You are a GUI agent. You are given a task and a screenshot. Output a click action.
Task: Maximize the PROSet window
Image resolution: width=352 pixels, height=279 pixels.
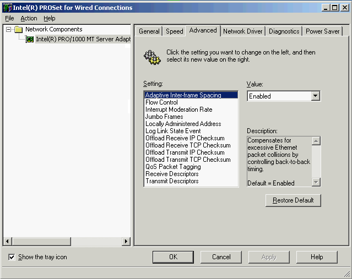335,8
